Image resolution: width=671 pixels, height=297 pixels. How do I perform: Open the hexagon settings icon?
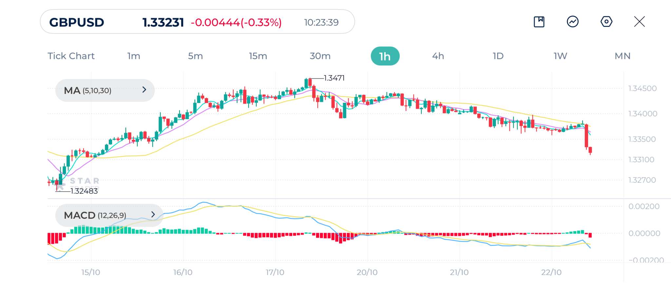[606, 22]
